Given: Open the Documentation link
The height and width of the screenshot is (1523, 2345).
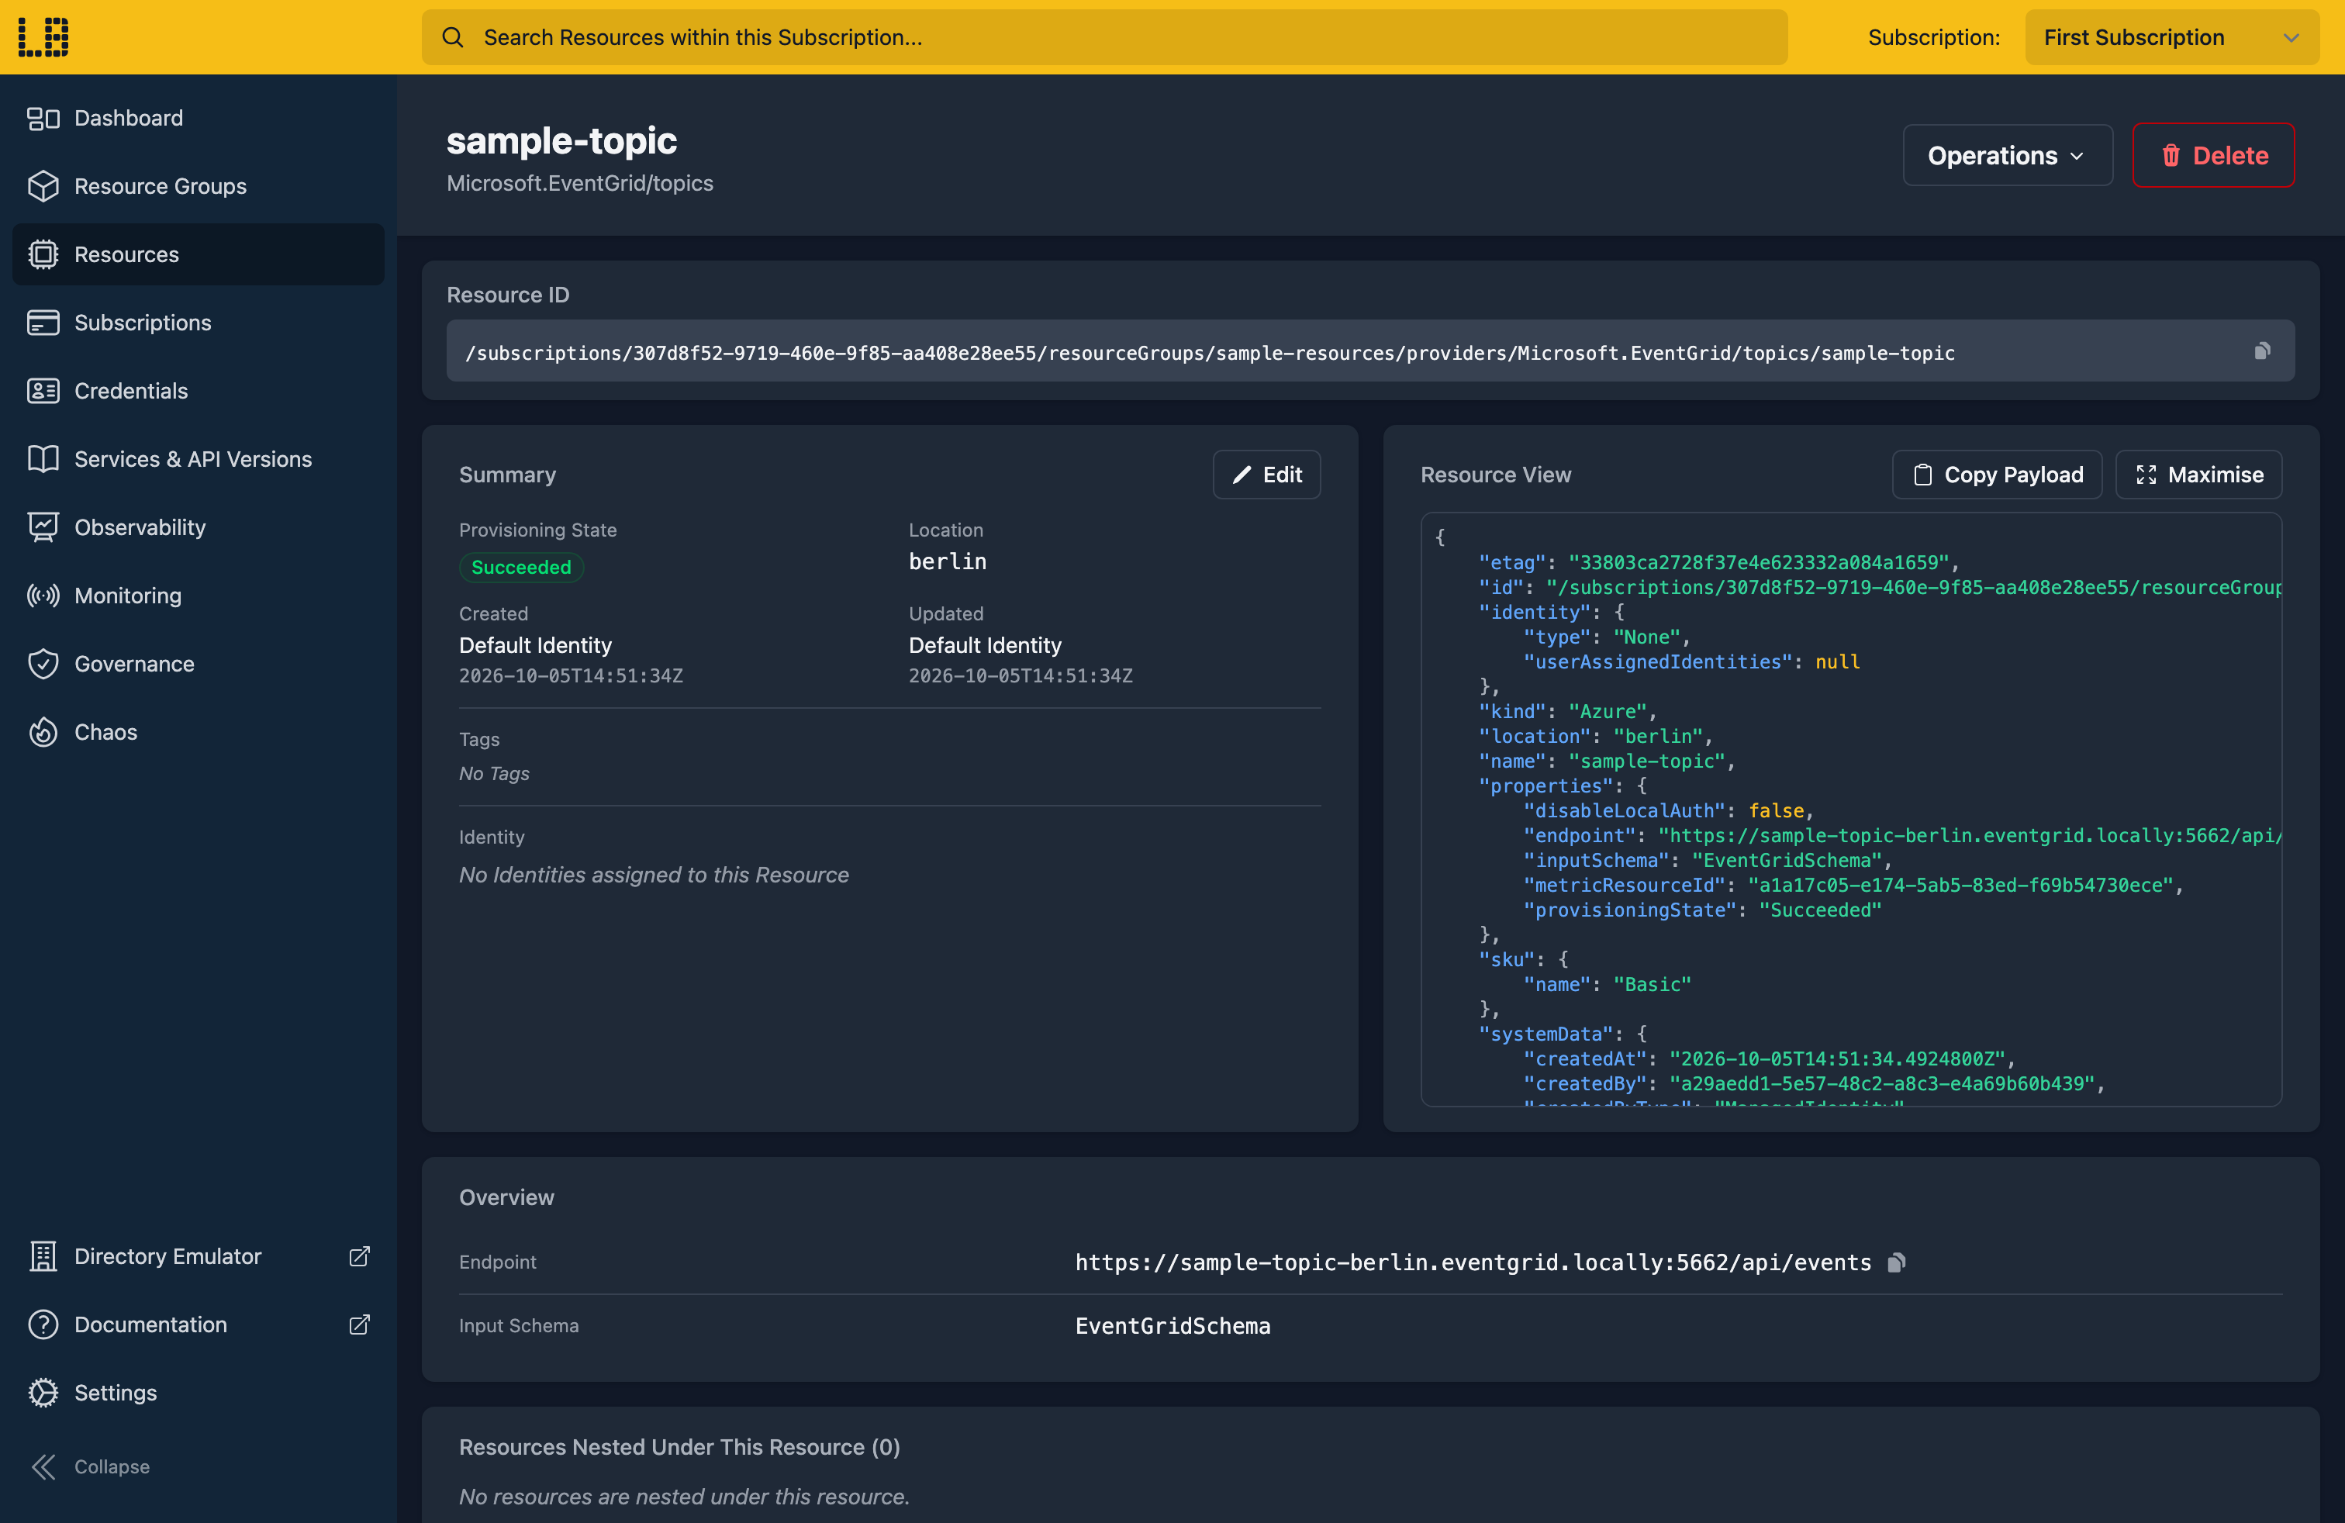Looking at the screenshot, I should pyautogui.click(x=199, y=1324).
